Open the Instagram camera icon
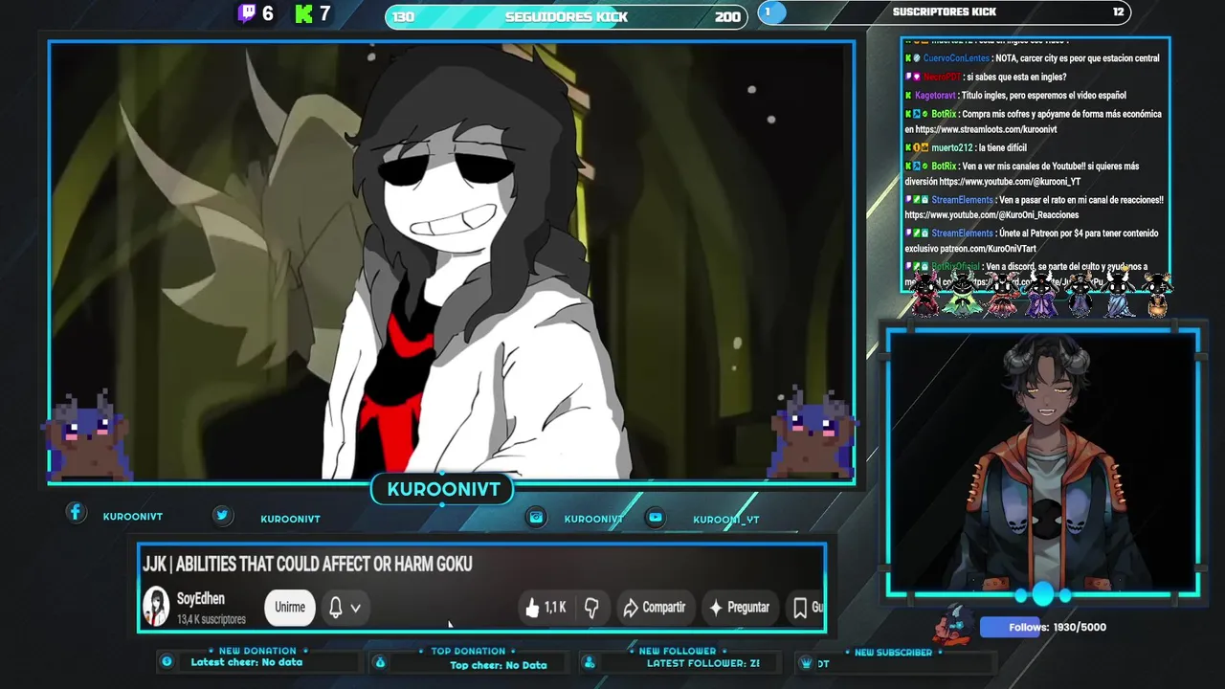The height and width of the screenshot is (689, 1225). (536, 517)
